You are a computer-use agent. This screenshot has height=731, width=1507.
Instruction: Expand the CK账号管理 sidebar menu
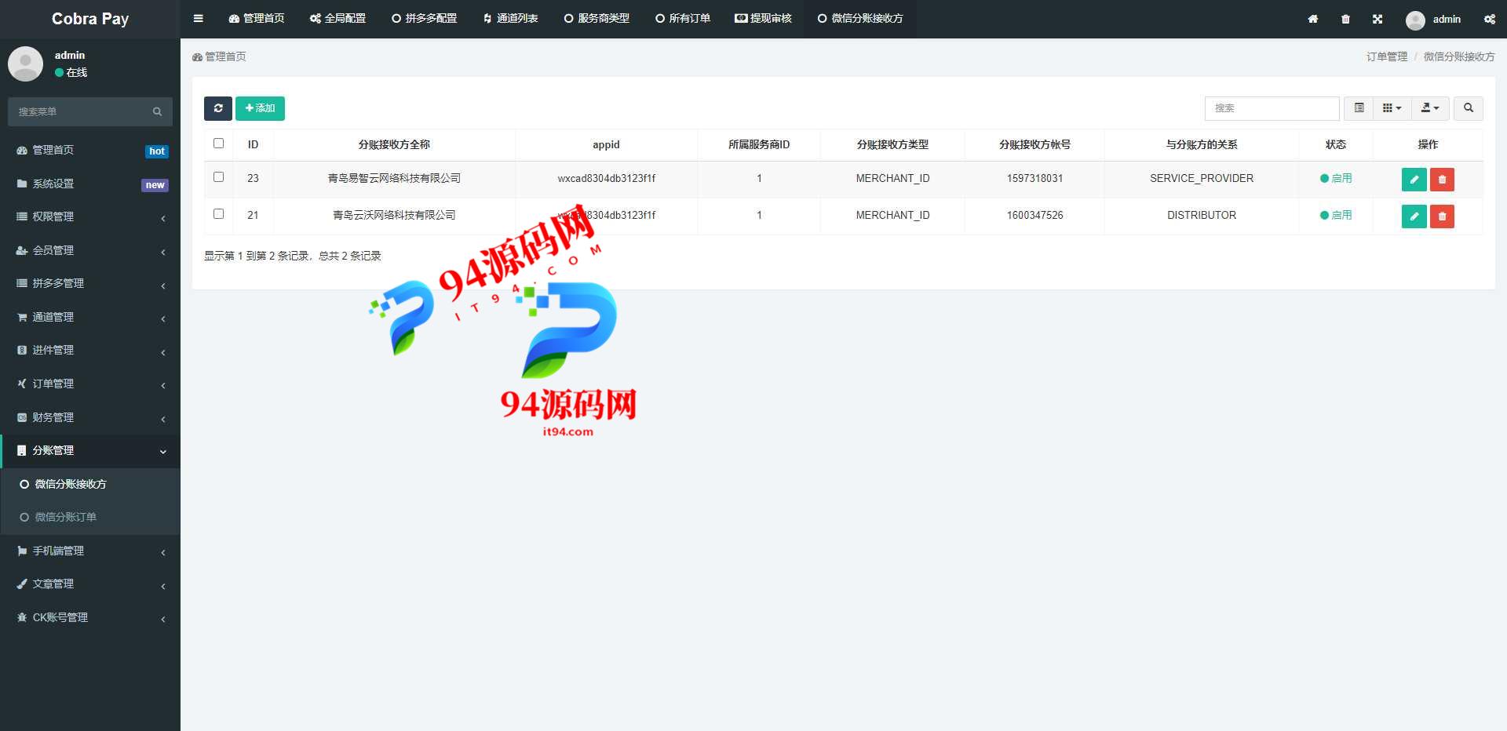click(x=90, y=618)
